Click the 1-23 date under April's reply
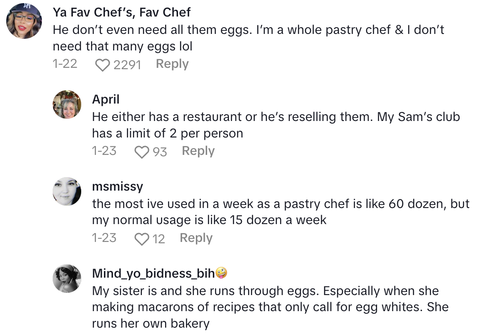The height and width of the screenshot is (333, 481). point(104,151)
